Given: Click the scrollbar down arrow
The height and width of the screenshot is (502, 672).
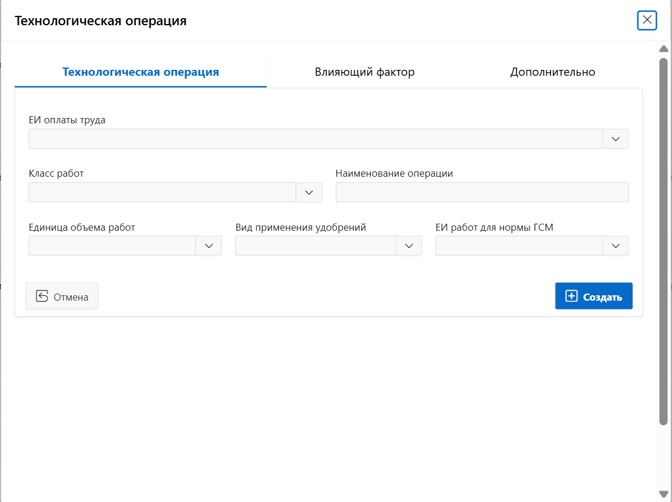Looking at the screenshot, I should [664, 494].
